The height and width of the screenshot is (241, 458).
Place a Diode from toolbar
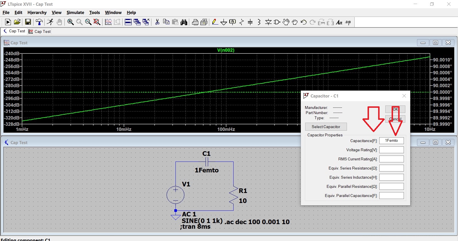[x=268, y=22]
